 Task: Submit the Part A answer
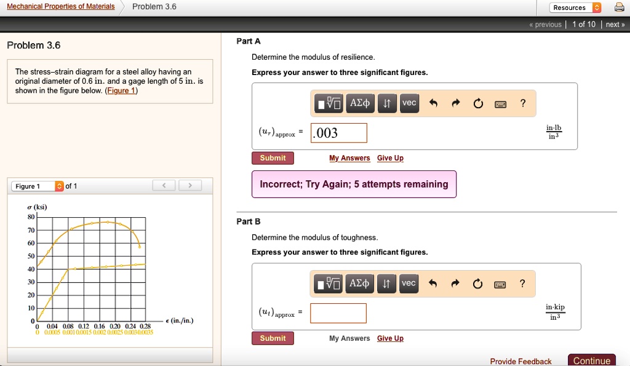[273, 157]
